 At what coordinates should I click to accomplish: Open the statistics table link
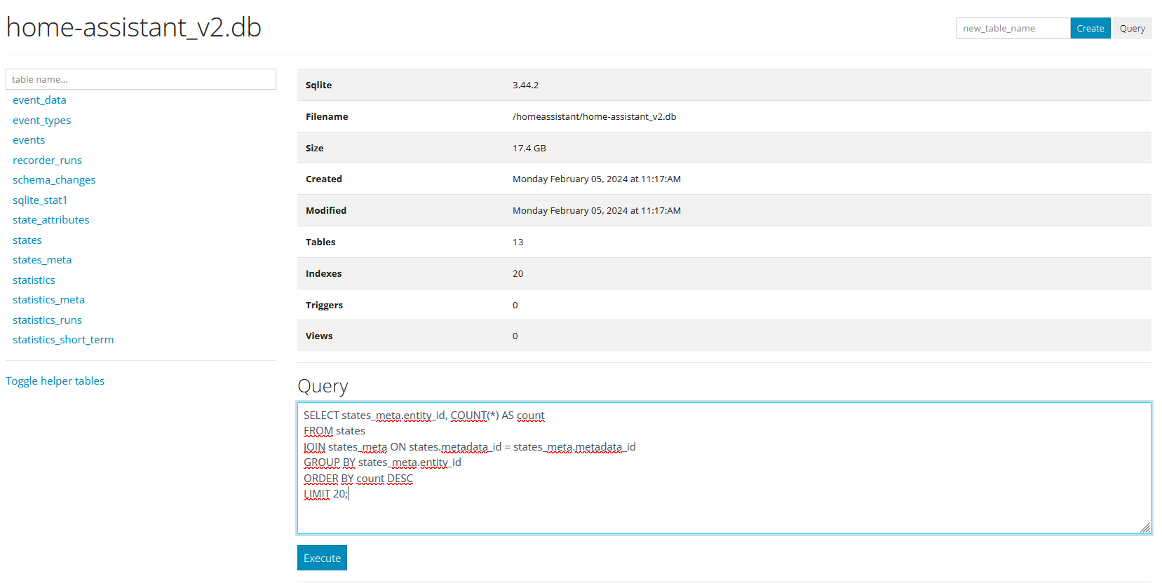pos(34,280)
